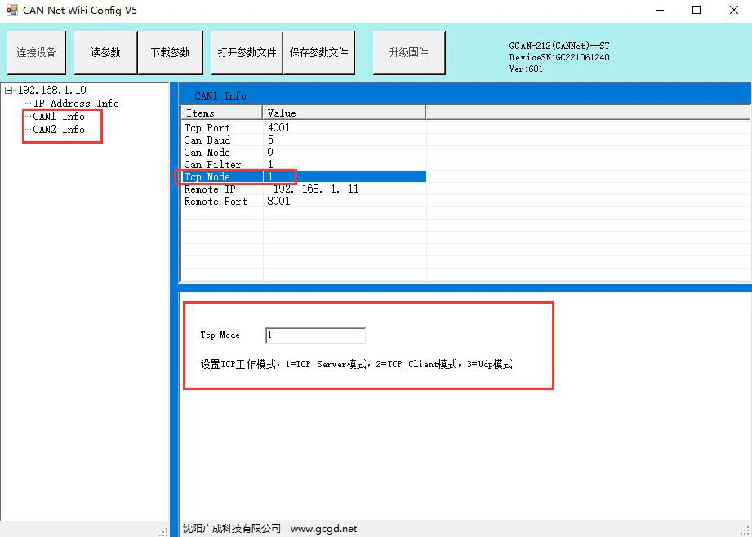
Task: Save parameters using 保存参数文件 button
Action: tap(318, 52)
